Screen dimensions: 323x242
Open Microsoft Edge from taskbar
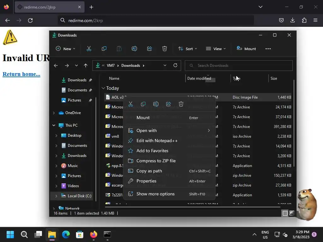[66, 234]
